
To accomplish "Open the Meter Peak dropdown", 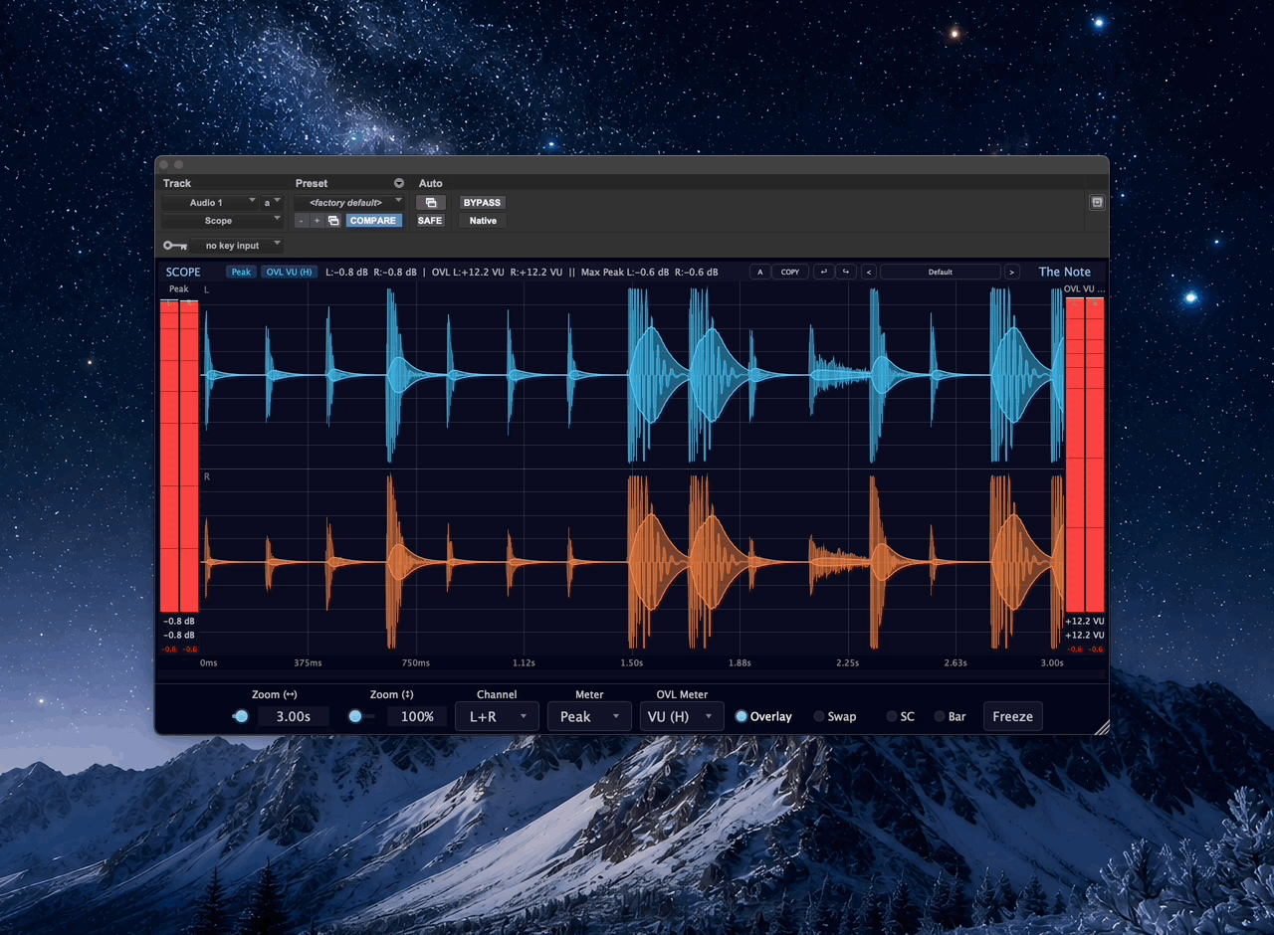I will coord(589,716).
